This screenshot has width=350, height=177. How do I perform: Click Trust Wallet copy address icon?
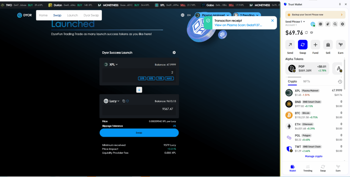[328, 24]
